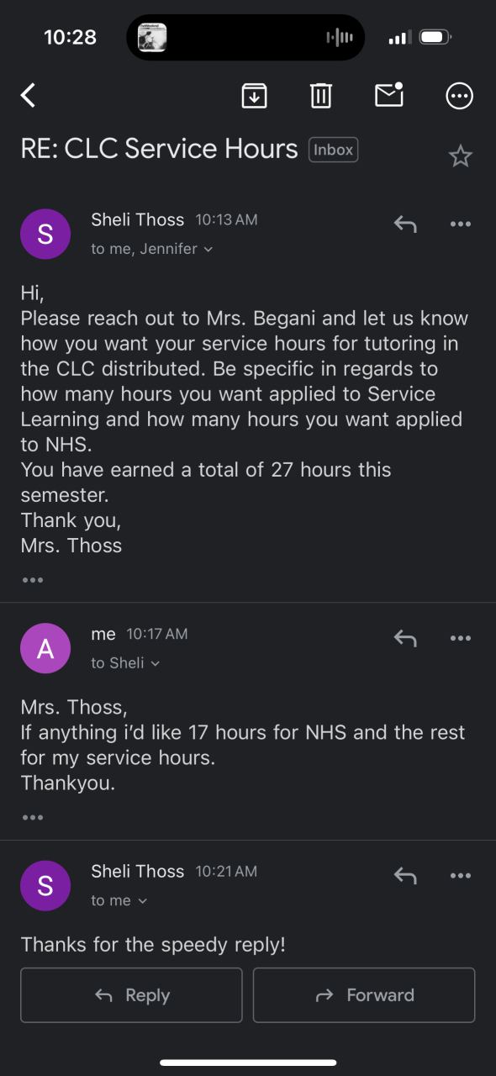
Task: Star the CLC Service Hours email
Action: [461, 156]
